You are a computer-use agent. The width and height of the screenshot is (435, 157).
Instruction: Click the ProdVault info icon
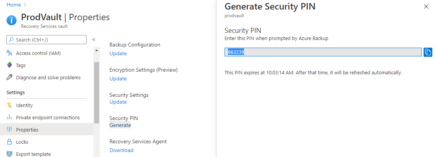point(11,20)
